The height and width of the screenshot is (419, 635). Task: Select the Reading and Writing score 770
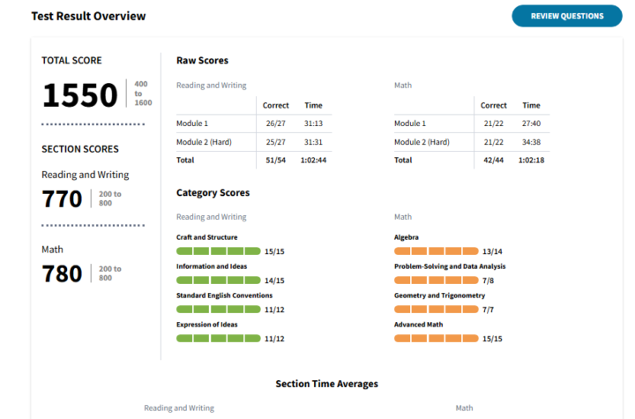click(62, 199)
